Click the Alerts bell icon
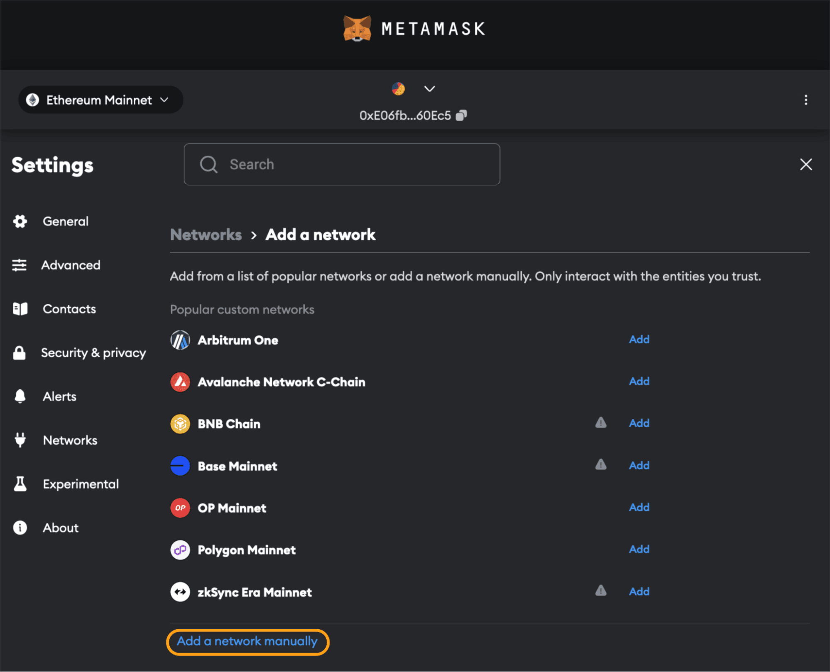 (x=20, y=396)
